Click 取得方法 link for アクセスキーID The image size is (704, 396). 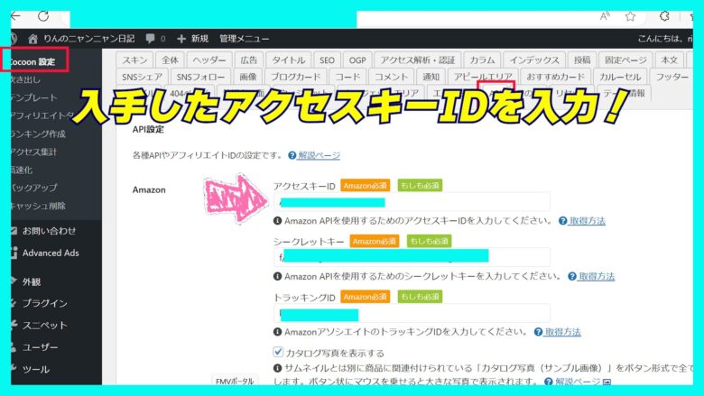point(587,220)
